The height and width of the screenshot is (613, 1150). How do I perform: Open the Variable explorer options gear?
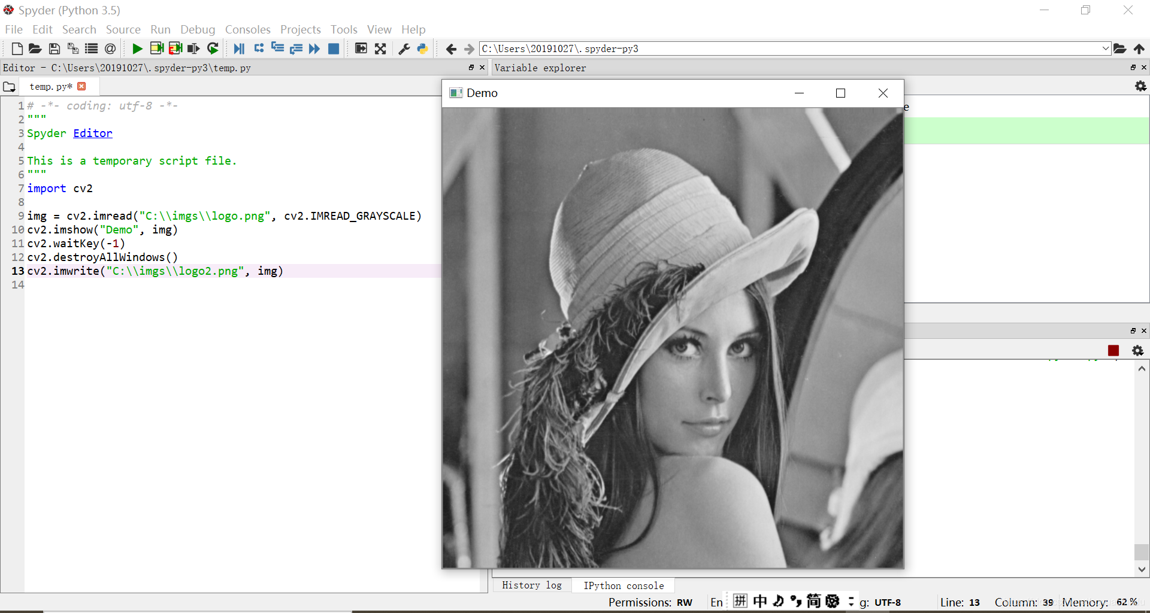click(x=1140, y=86)
